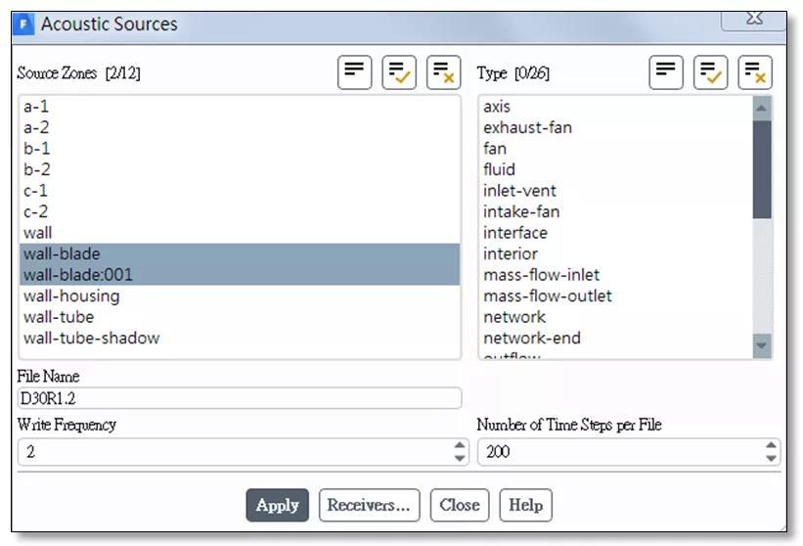
Task: Select all Source Zones icon
Action: [399, 72]
